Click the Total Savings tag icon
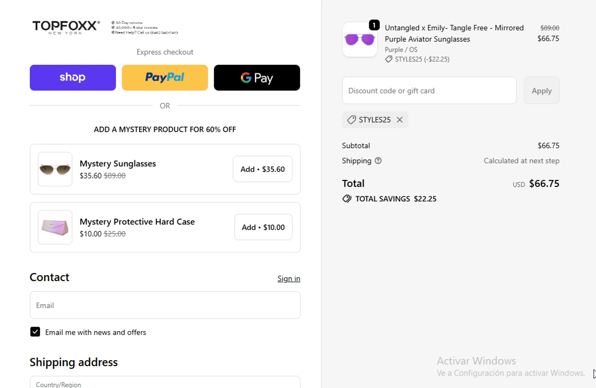 [347, 199]
